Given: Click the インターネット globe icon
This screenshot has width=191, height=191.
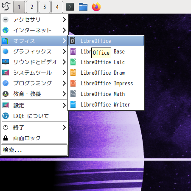Looking at the screenshot, I should (6, 30).
